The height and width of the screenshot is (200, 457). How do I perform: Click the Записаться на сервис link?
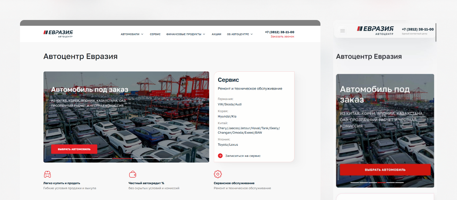[243, 156]
